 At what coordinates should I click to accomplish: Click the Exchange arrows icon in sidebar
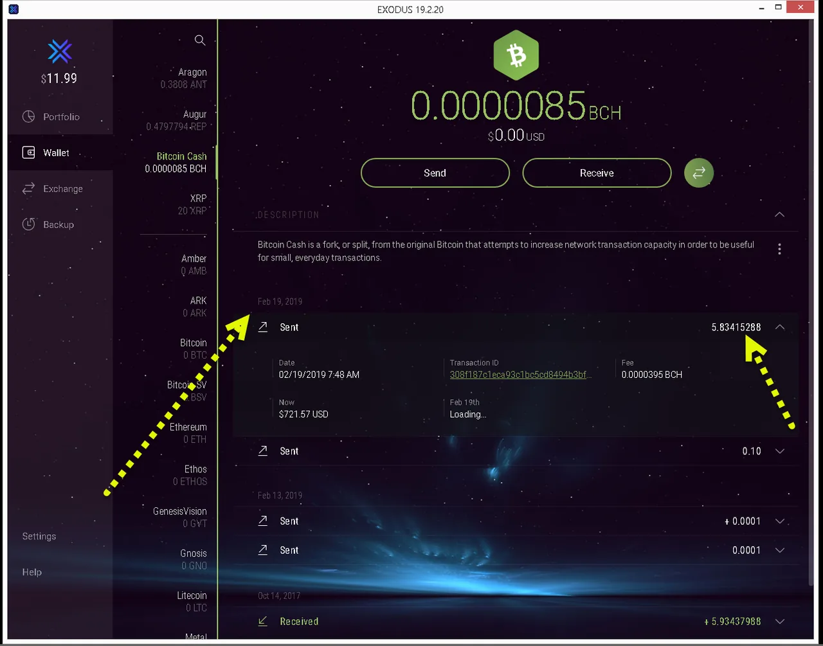pos(29,189)
